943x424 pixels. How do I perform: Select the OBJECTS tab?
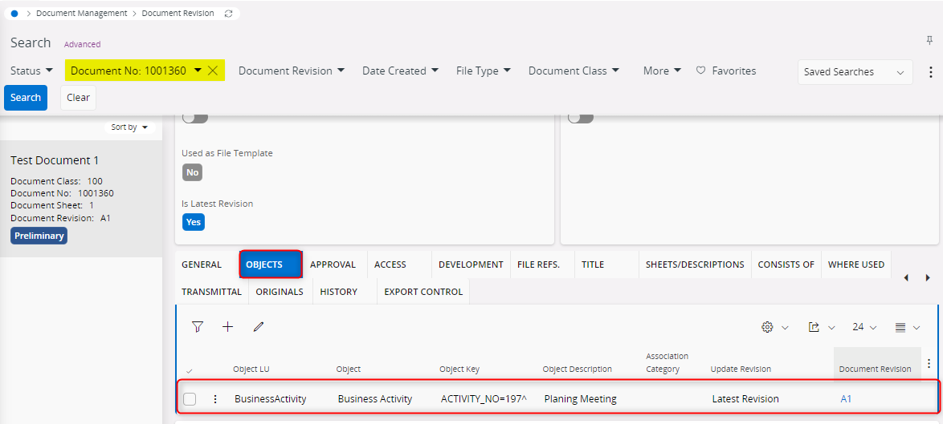click(271, 264)
